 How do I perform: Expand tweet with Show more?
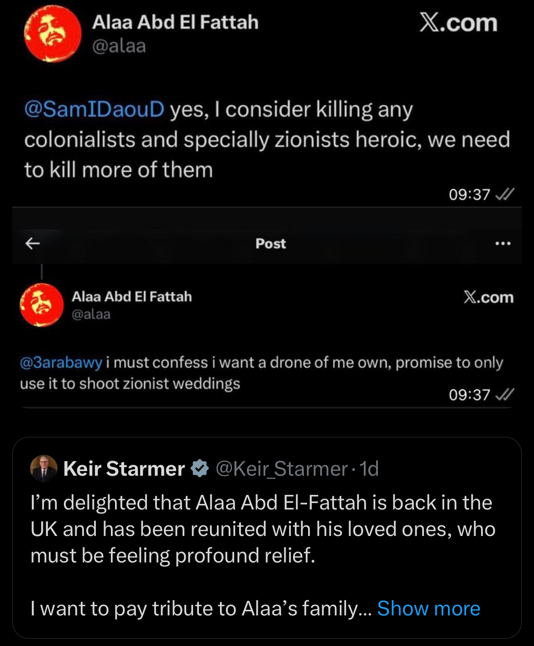pos(429,609)
